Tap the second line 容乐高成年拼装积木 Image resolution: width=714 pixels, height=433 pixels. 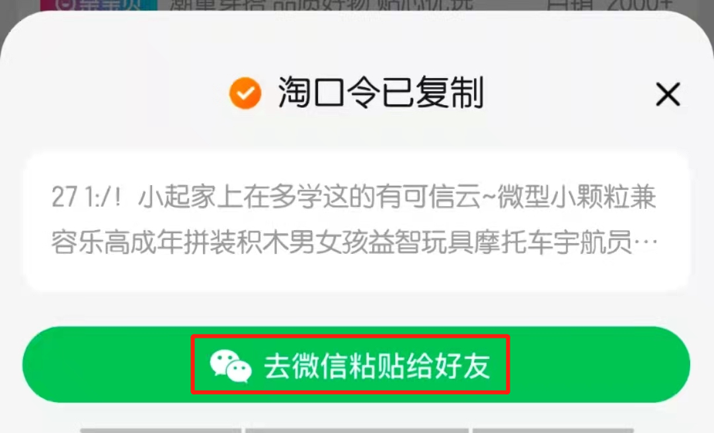click(354, 242)
